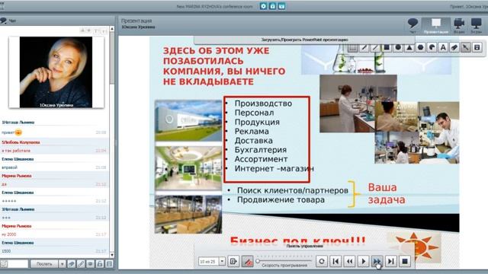Click the slide number field 10 из 25
Image resolution: width=488 pixels, height=274 pixels.
tap(208, 261)
